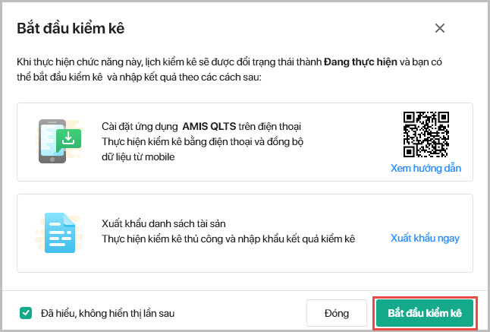The width and height of the screenshot is (490, 332).
Task: Click the dialog title Bắt đầu kiểm kê
Action: (x=70, y=29)
